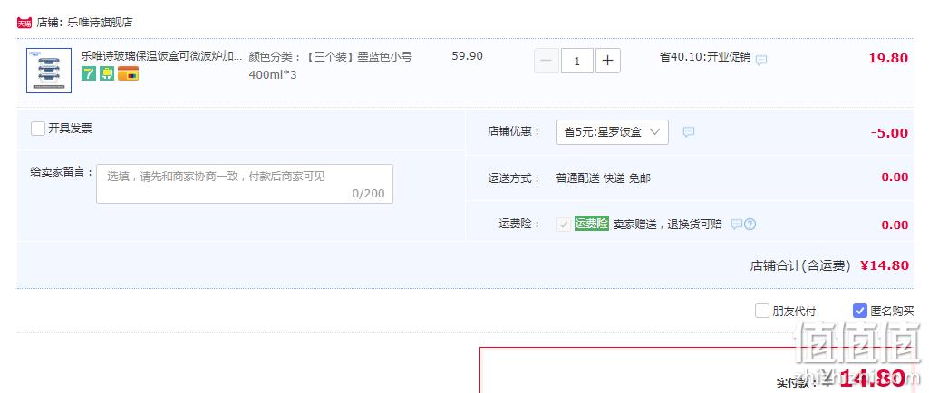929x393 pixels.
Task: Click the 省40.10:开业促销 promotion text
Action: 705,57
